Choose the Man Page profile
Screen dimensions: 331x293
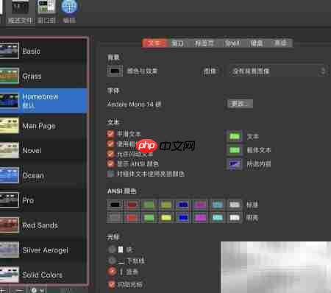[x=43, y=126]
